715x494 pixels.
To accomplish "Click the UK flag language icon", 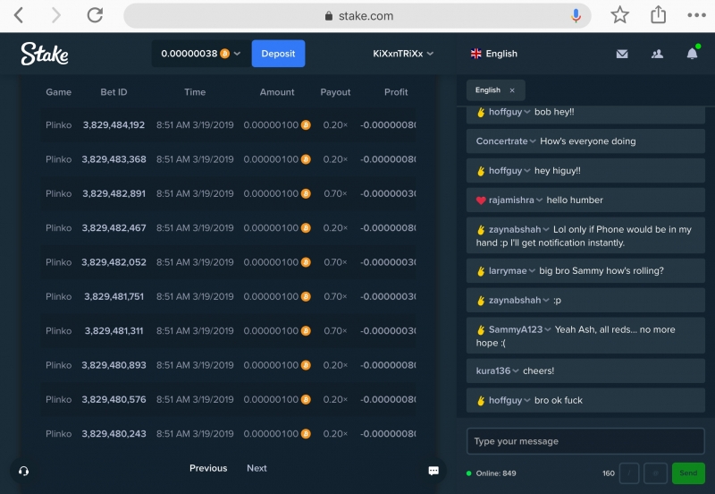I will 476,54.
